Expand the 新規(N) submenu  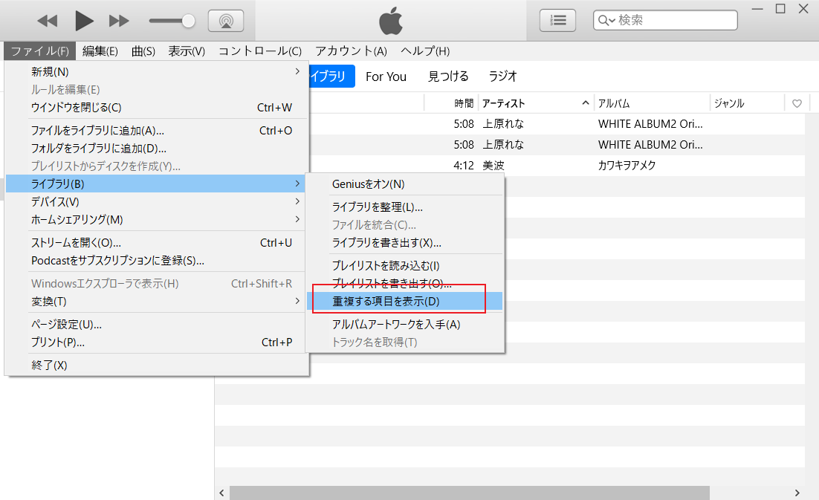pos(155,71)
